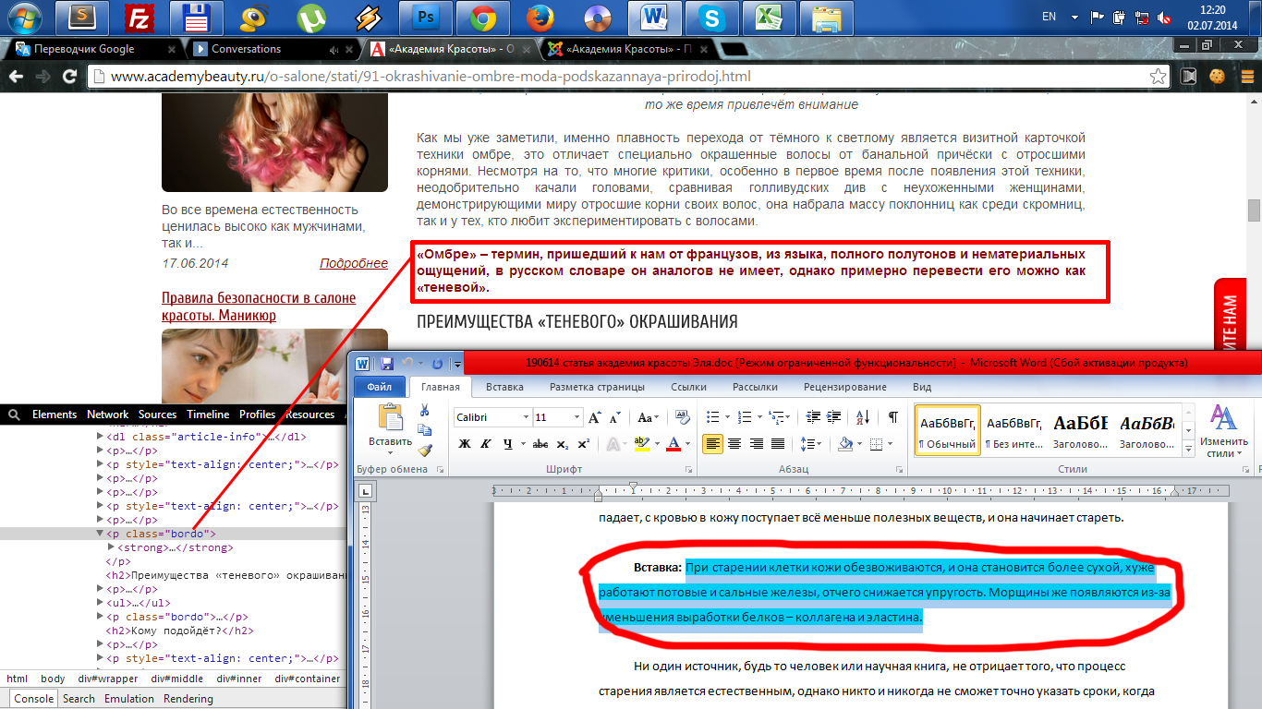The width and height of the screenshot is (1262, 709).
Task: Apply strikethrough formatting in Word
Action: (x=540, y=444)
